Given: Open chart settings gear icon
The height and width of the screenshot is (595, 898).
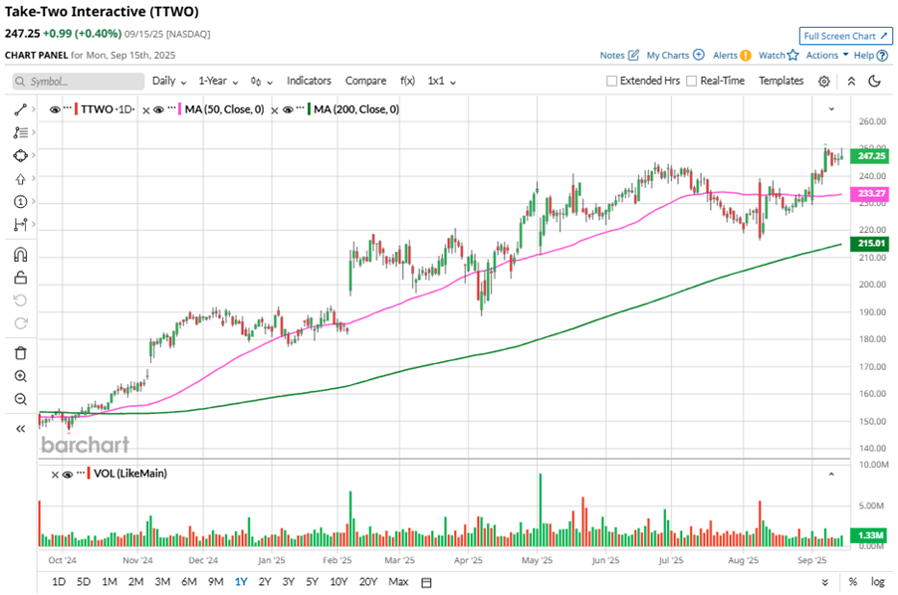Looking at the screenshot, I should [823, 82].
